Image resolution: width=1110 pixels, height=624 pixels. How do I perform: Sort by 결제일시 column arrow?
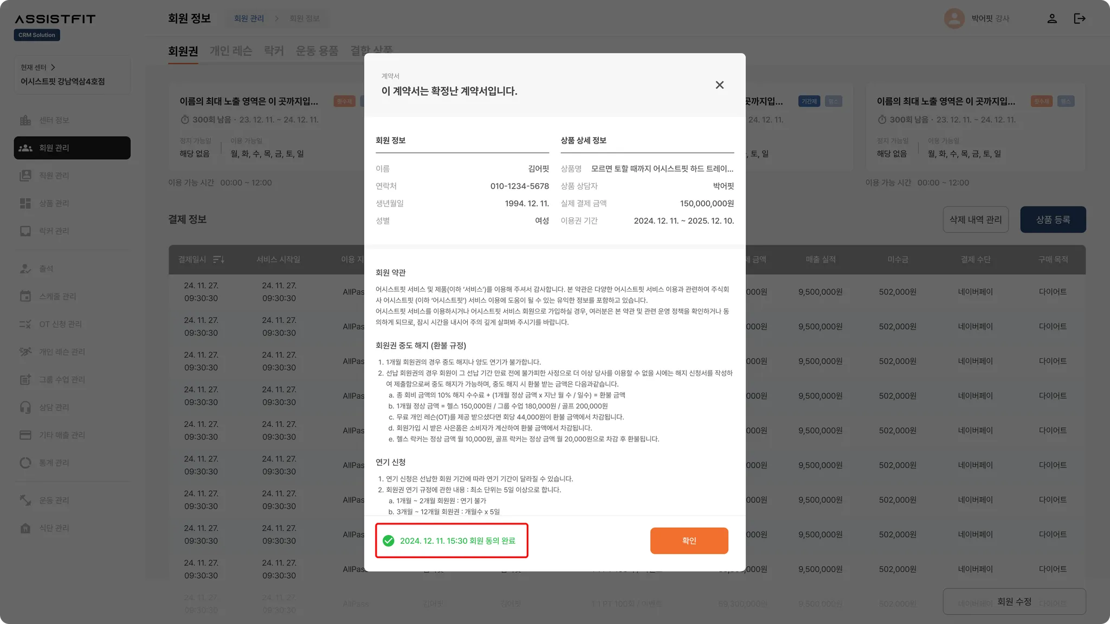(x=218, y=259)
